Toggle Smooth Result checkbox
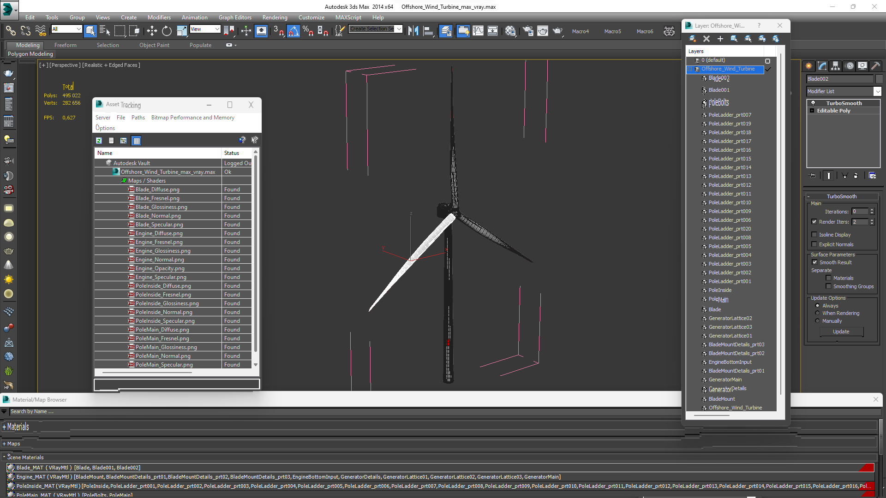The height and width of the screenshot is (498, 886). pyautogui.click(x=814, y=262)
